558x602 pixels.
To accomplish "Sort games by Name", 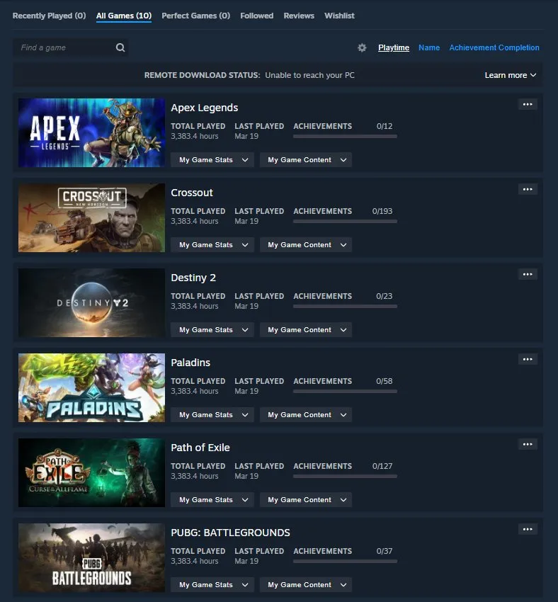I will [x=429, y=47].
